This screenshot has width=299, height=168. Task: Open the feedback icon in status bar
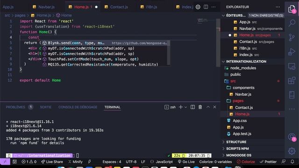point(284,162)
